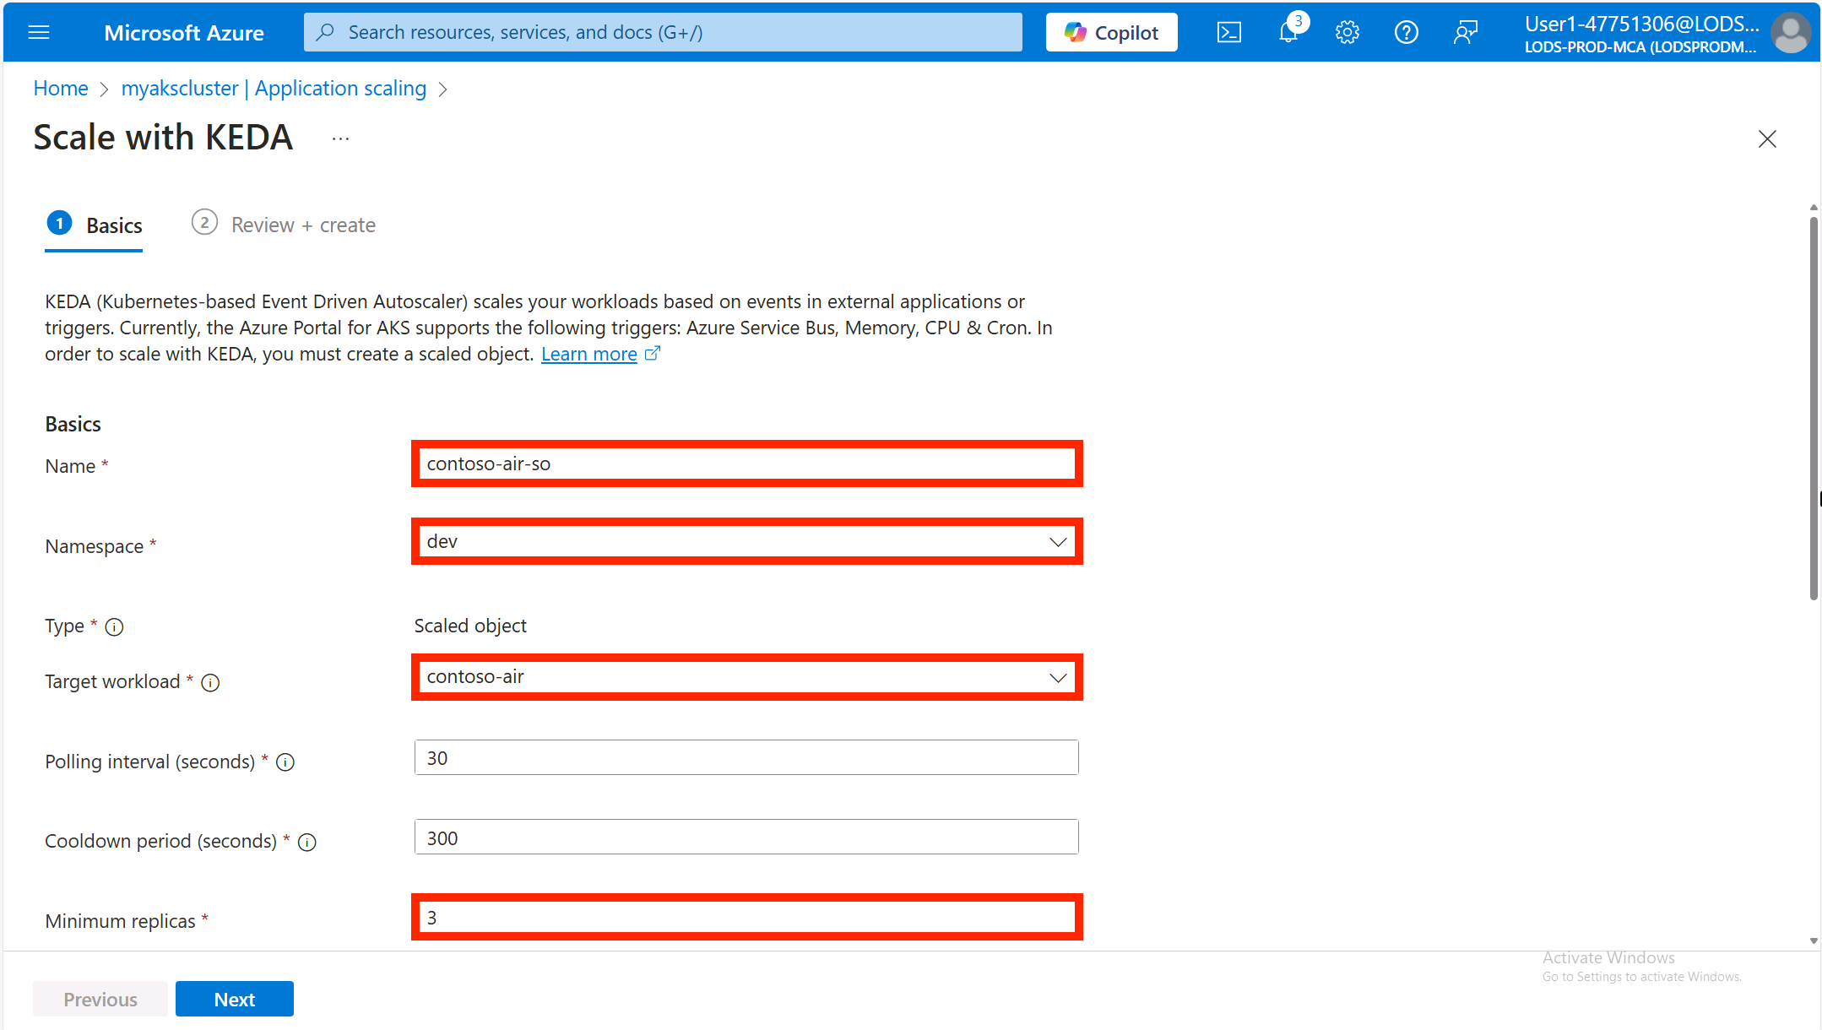Open the ellipsis more options next to title
Screen dimensions: 1822x1030
tap(340, 138)
